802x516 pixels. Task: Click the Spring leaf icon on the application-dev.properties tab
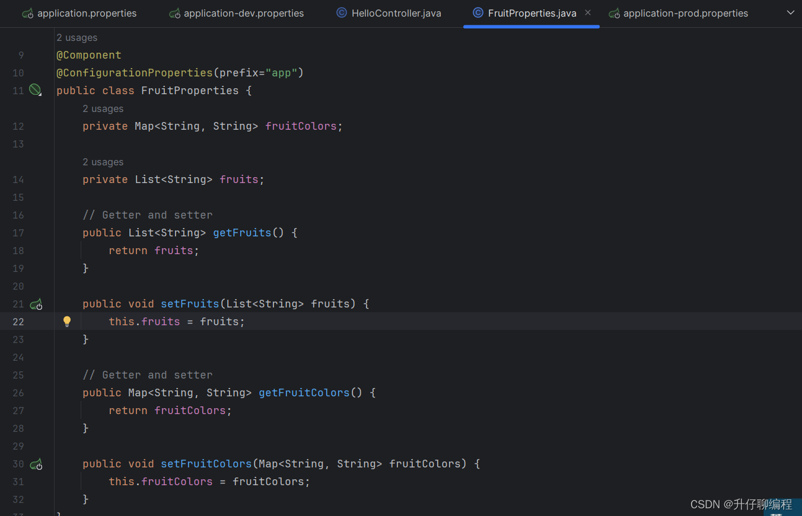point(174,13)
